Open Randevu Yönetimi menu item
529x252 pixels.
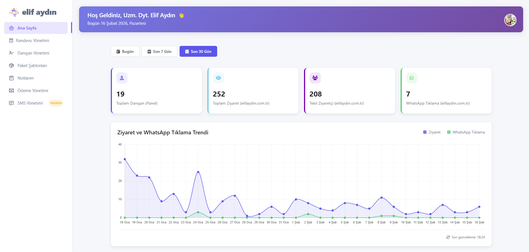pyautogui.click(x=36, y=41)
